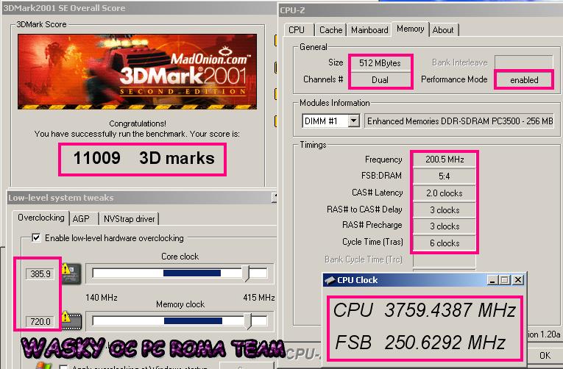Click the Cycle Time value 6 clocks
The image size is (563, 369).
click(x=445, y=243)
